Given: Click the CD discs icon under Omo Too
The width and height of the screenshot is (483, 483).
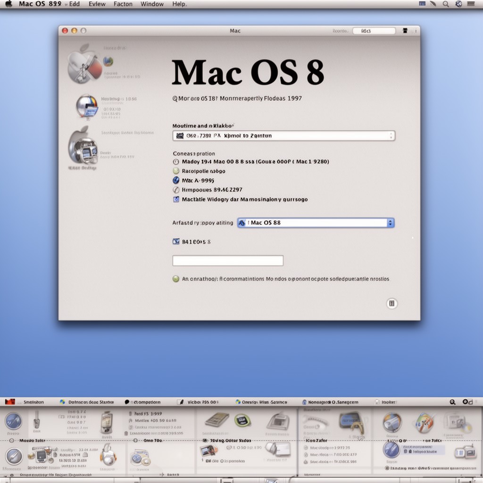Looking at the screenshot, I should click(x=140, y=458).
